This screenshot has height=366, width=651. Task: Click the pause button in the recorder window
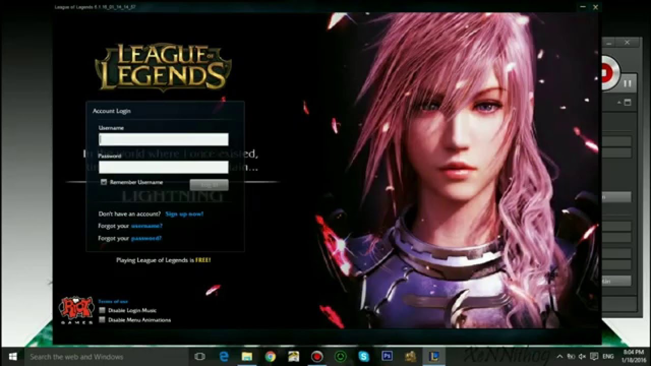(628, 83)
